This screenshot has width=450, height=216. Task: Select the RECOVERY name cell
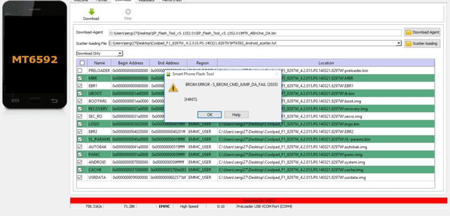point(99,109)
